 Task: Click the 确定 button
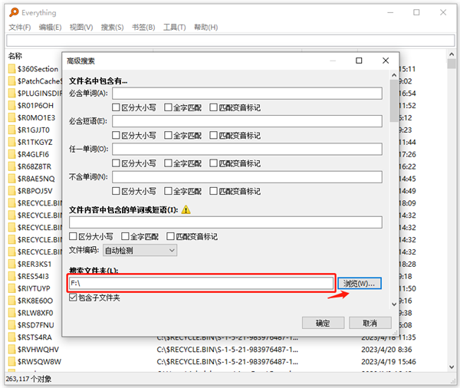click(x=323, y=323)
